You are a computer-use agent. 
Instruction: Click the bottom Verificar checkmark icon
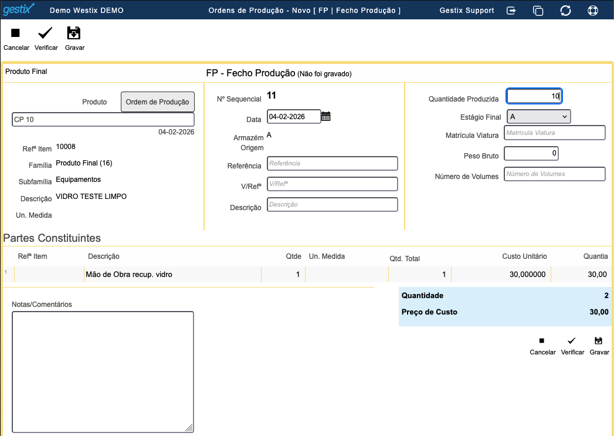coord(572,341)
